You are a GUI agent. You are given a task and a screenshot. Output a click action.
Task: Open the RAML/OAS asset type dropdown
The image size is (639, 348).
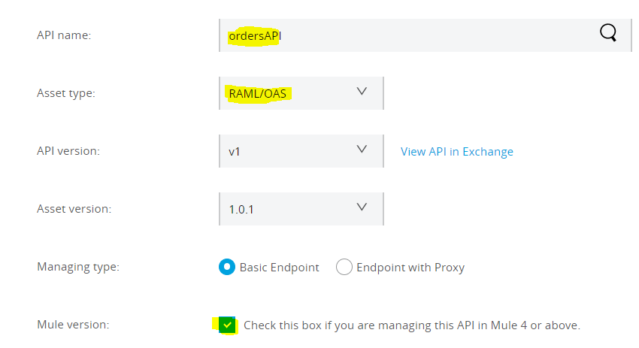pos(301,93)
